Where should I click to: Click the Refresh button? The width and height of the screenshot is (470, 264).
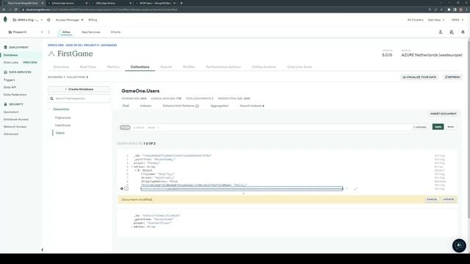(452, 77)
